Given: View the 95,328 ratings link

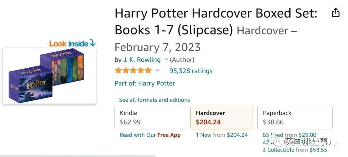Looking at the screenshot, I should coord(191,71).
